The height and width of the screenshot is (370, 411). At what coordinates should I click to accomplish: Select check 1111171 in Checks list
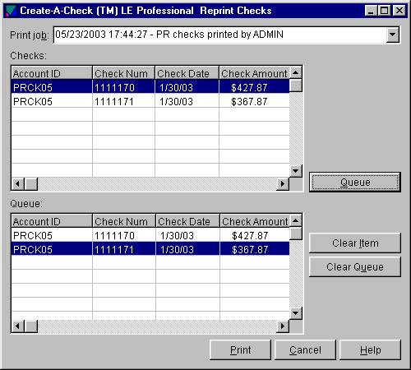click(x=150, y=102)
